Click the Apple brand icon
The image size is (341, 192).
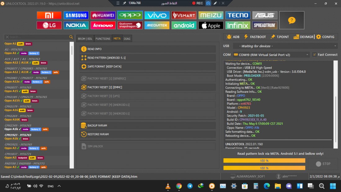211,25
